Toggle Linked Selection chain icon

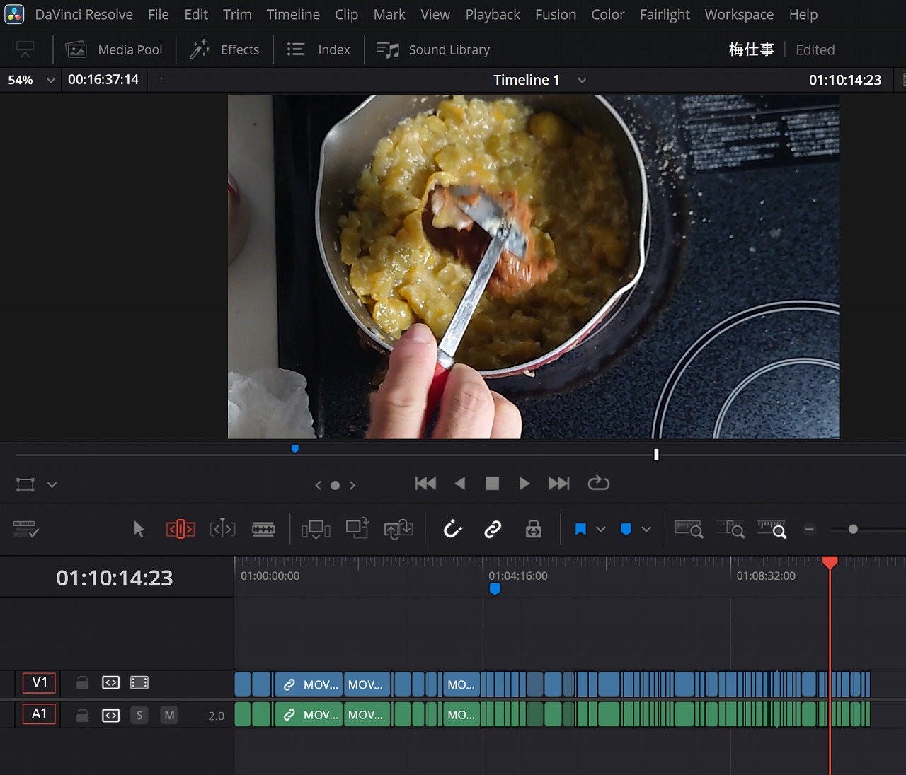(x=493, y=529)
